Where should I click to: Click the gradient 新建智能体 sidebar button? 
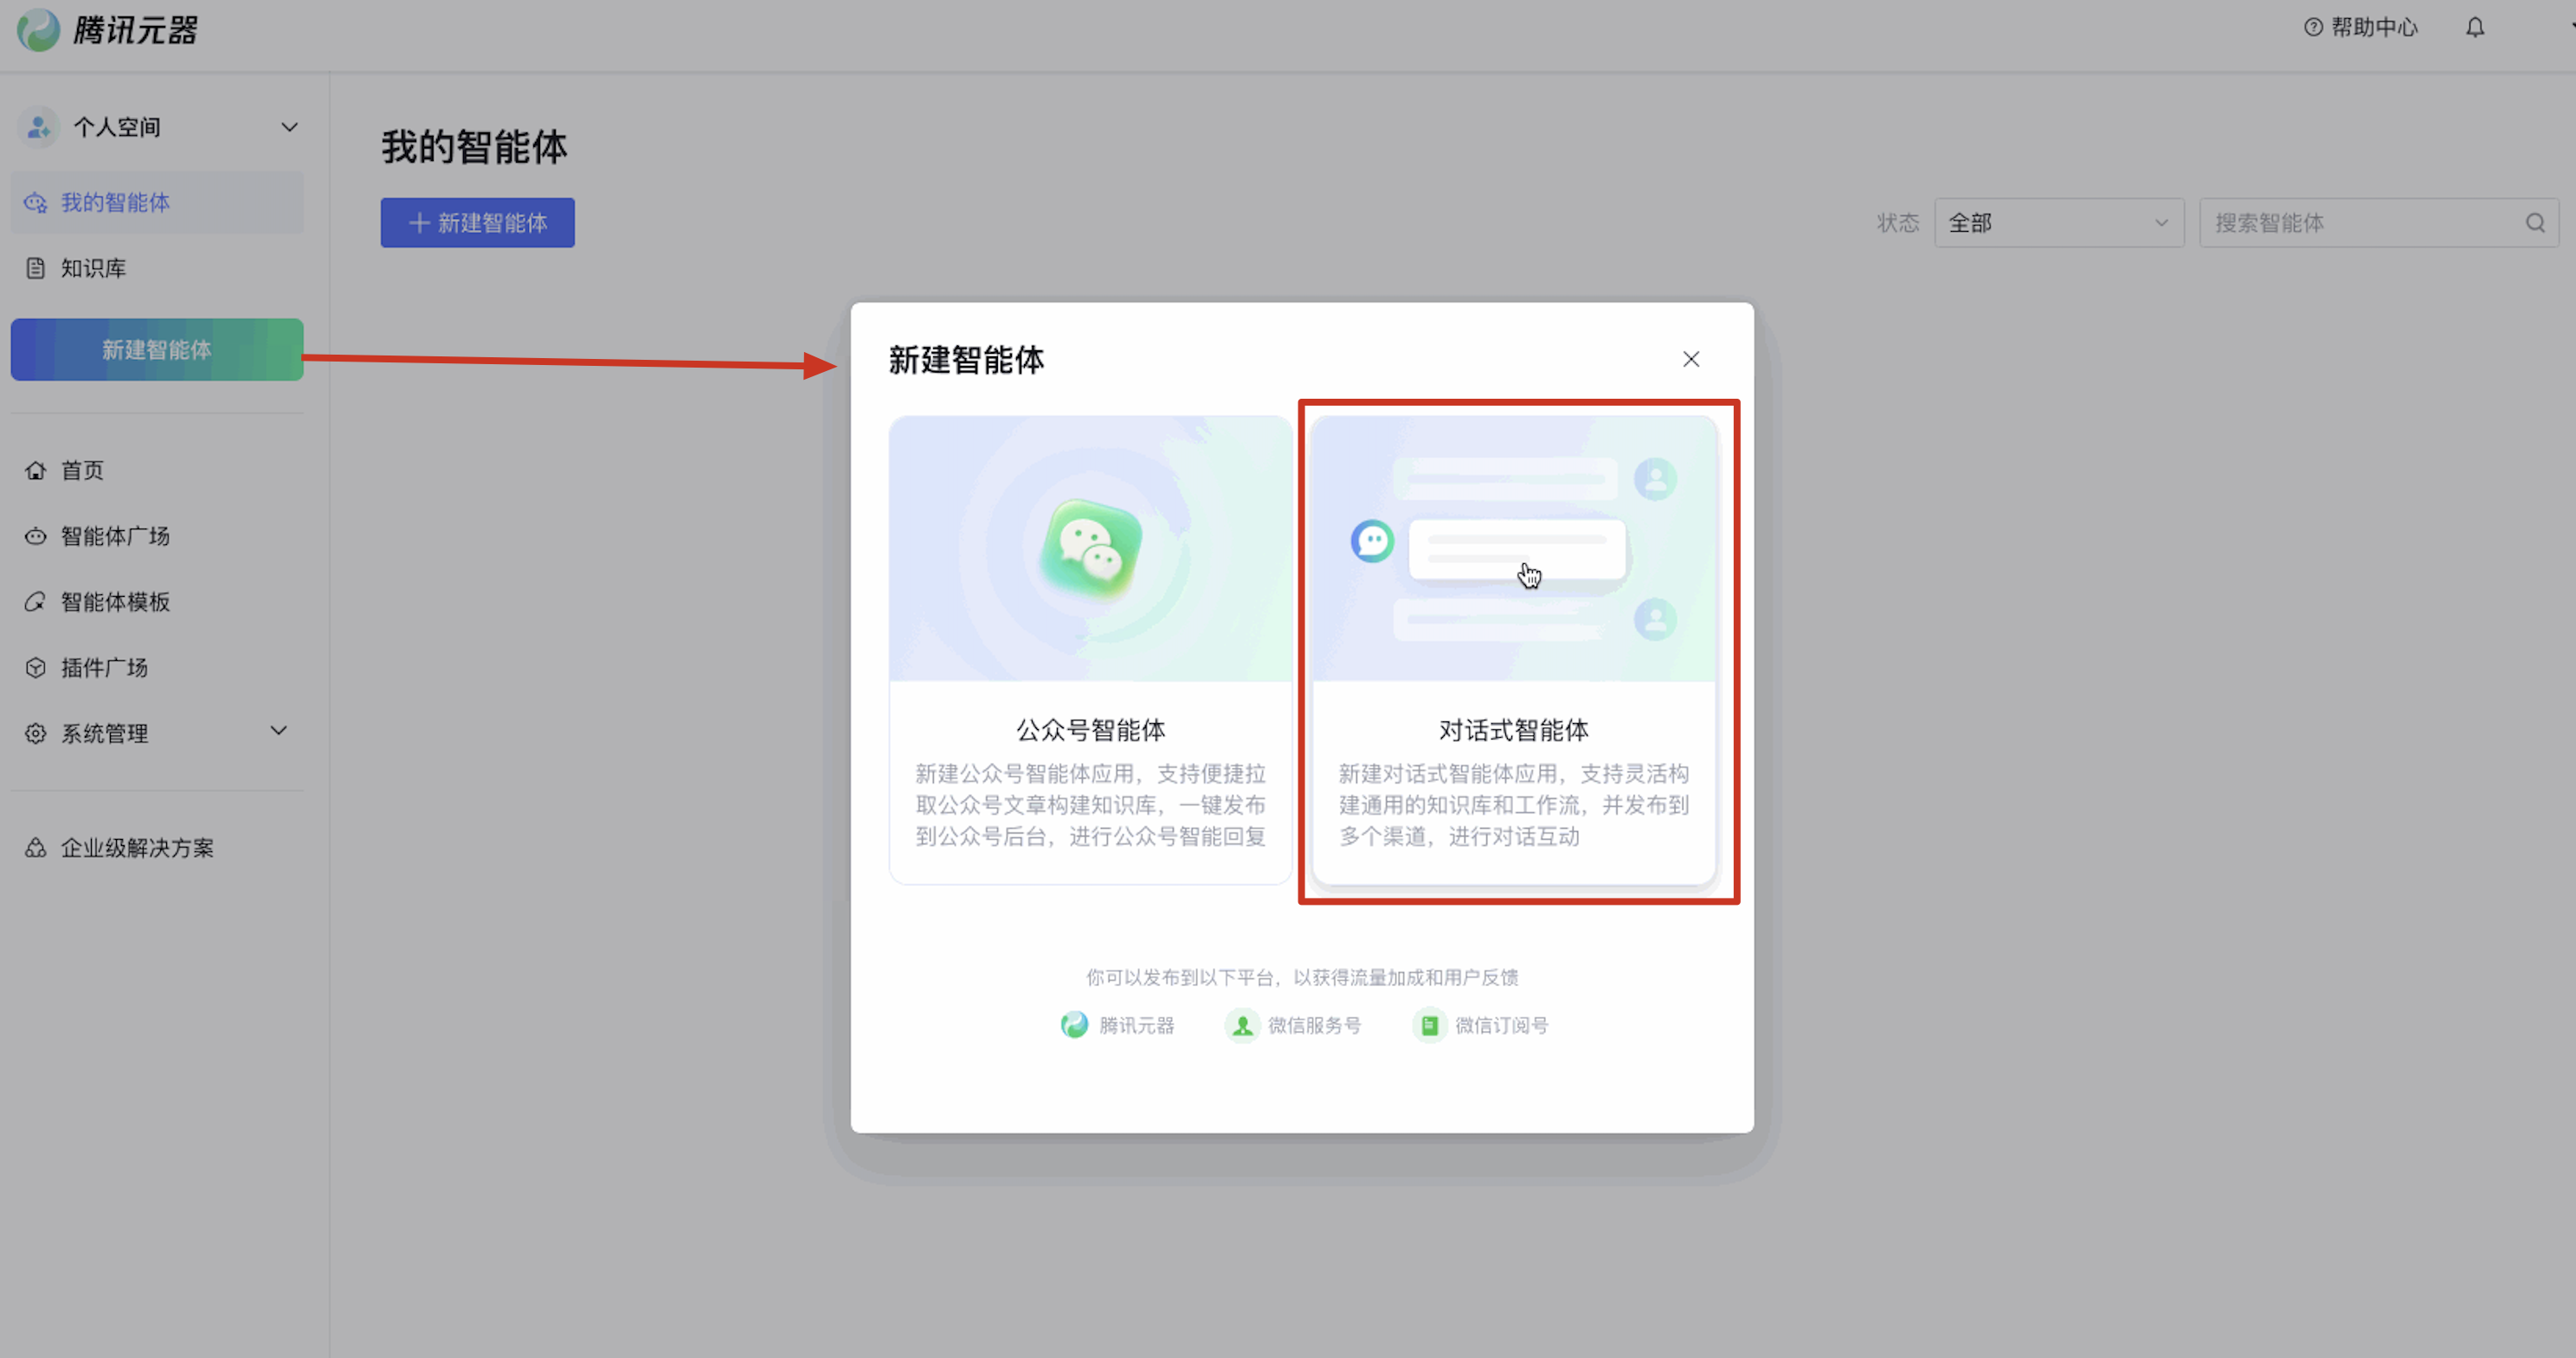(x=156, y=349)
